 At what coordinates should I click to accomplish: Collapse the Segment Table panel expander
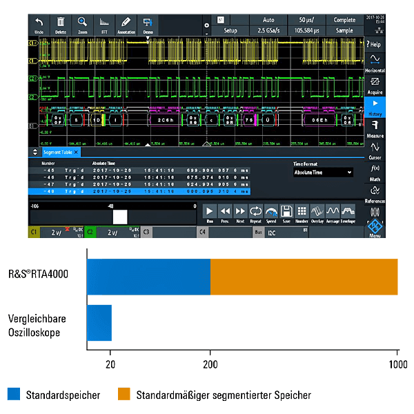pyautogui.click(x=35, y=152)
